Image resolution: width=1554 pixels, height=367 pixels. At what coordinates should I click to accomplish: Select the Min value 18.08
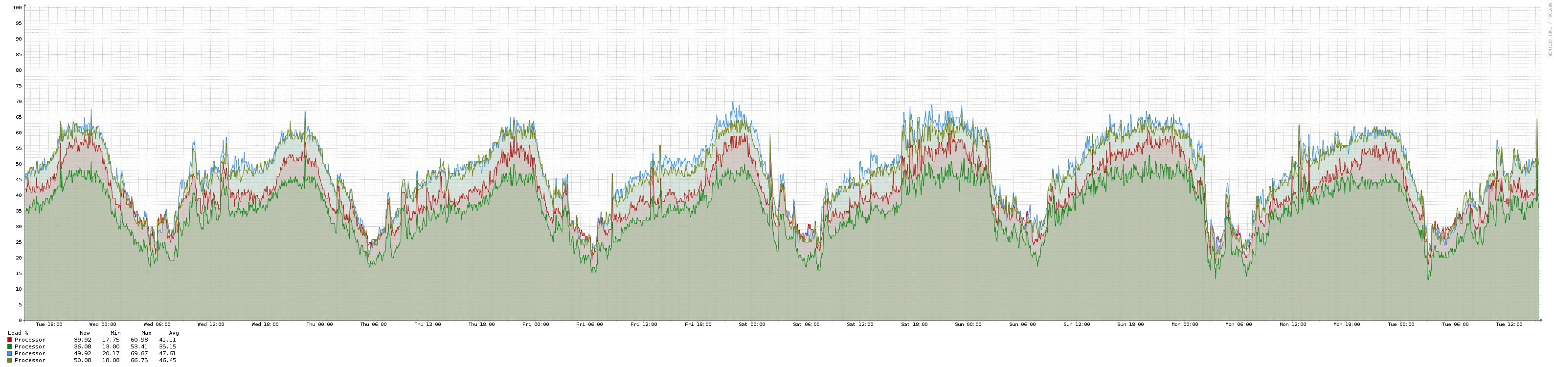tap(111, 360)
